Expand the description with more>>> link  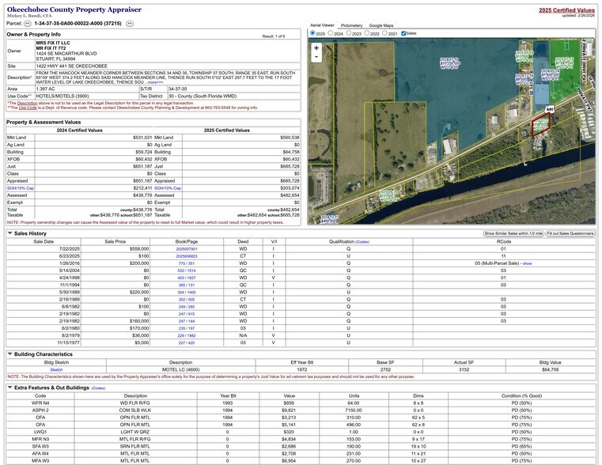click(x=154, y=81)
